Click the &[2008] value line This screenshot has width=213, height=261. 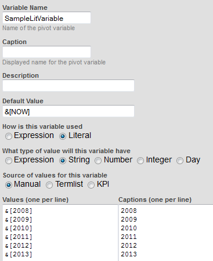[x=19, y=211]
